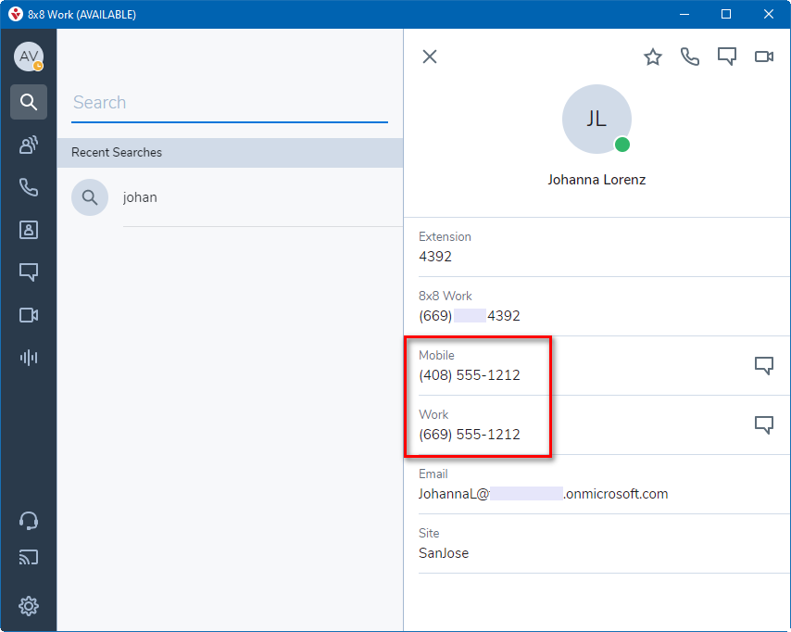Add Johanna Lorenz to favorites with star
Viewport: 791px width, 632px height.
(653, 57)
